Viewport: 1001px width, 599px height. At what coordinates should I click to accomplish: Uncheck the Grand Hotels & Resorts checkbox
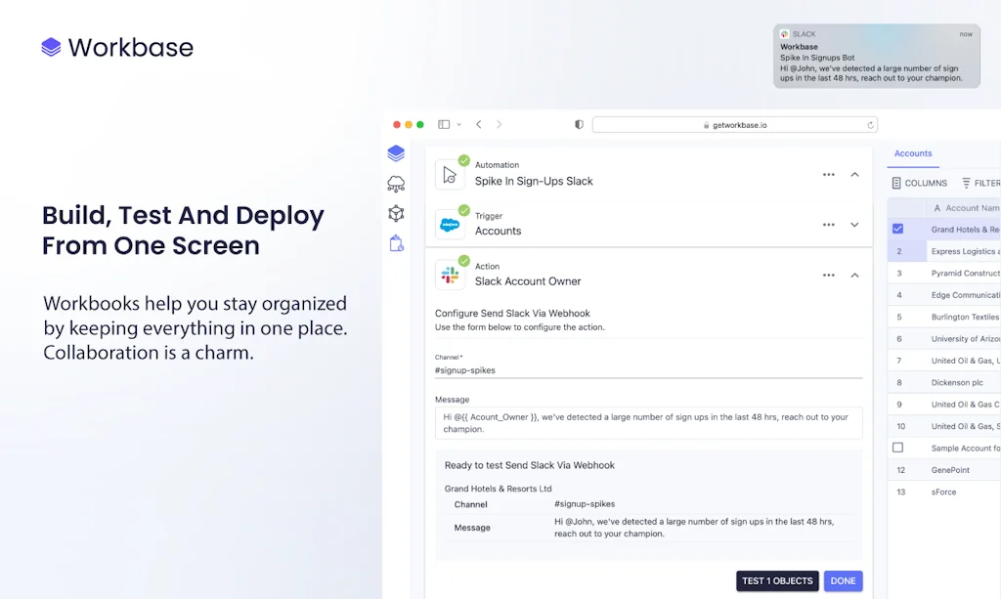896,229
